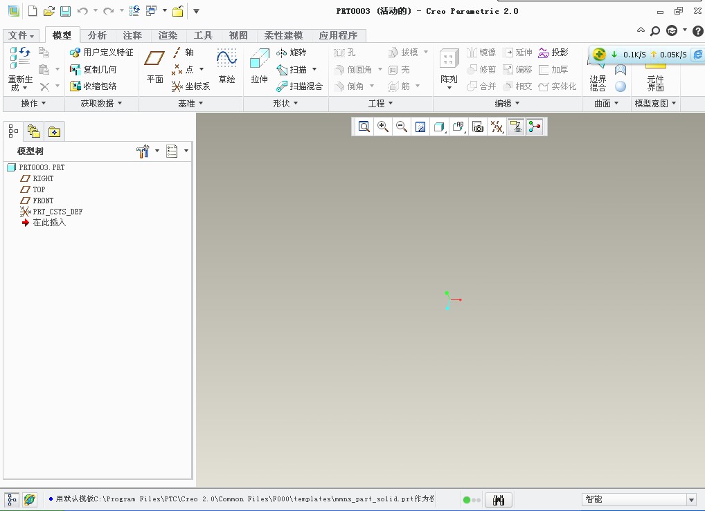Open the 文件 (File) menu
The width and height of the screenshot is (705, 511).
[x=21, y=35]
